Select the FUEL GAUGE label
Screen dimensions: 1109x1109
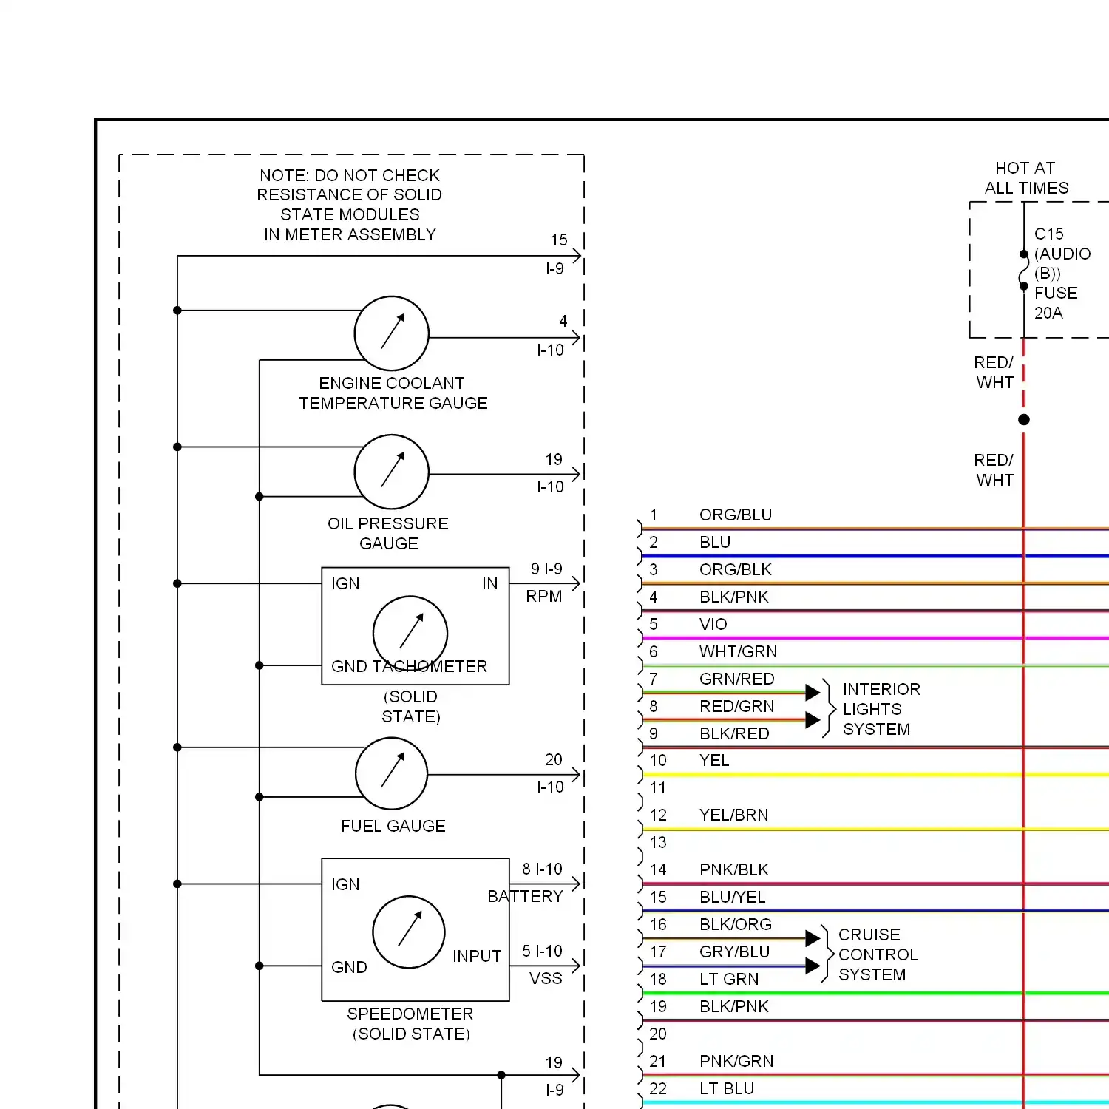[x=393, y=826]
